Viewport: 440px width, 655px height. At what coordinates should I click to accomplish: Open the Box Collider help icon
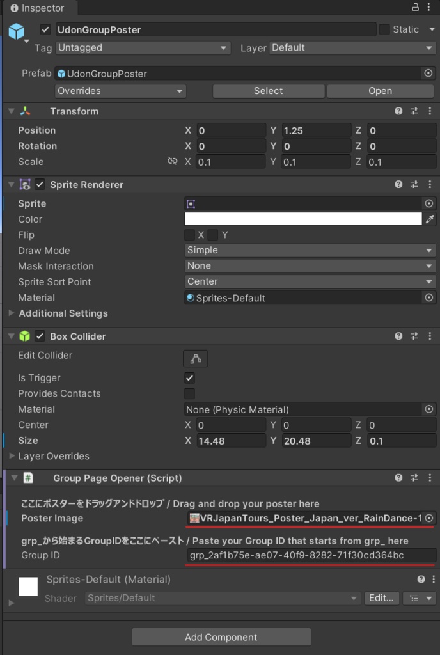pyautogui.click(x=398, y=336)
